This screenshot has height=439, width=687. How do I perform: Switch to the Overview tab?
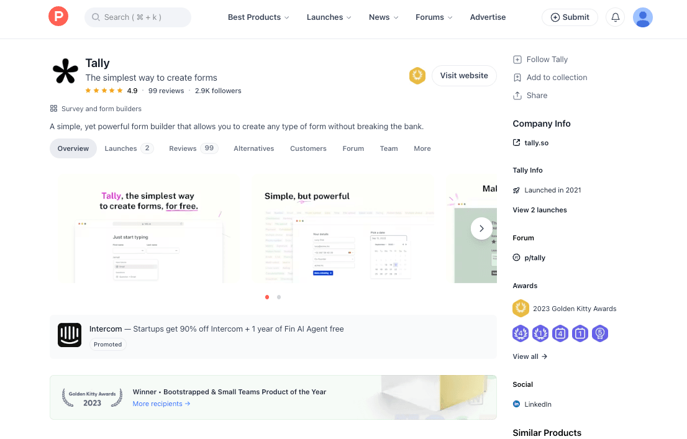(x=73, y=148)
